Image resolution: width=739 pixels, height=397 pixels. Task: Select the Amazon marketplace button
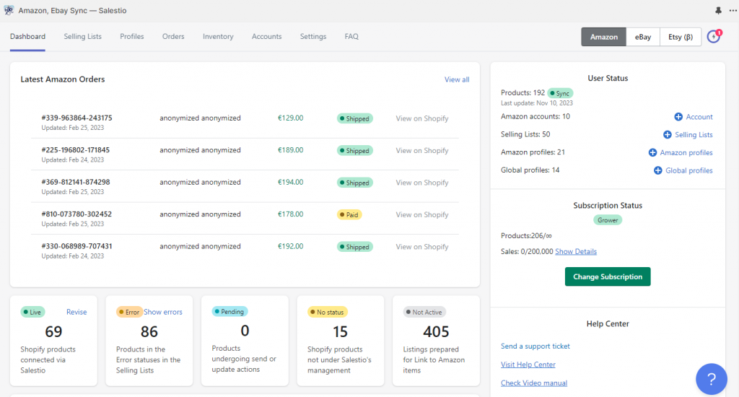tap(603, 37)
